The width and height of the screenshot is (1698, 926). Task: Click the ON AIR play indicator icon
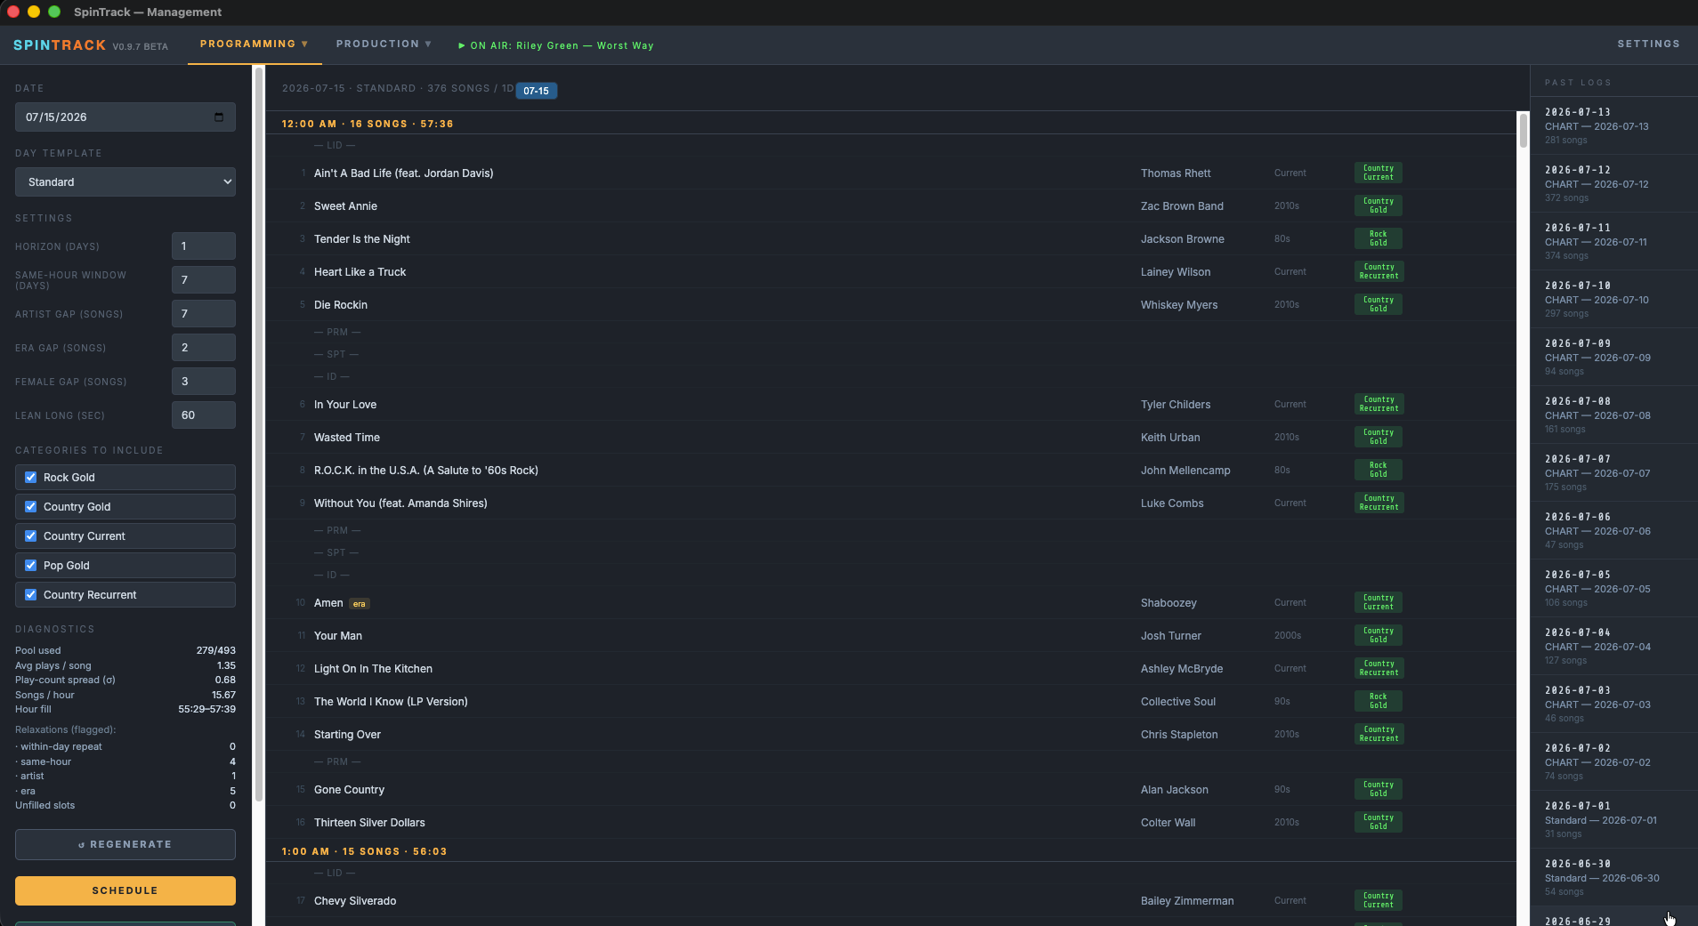click(x=462, y=45)
